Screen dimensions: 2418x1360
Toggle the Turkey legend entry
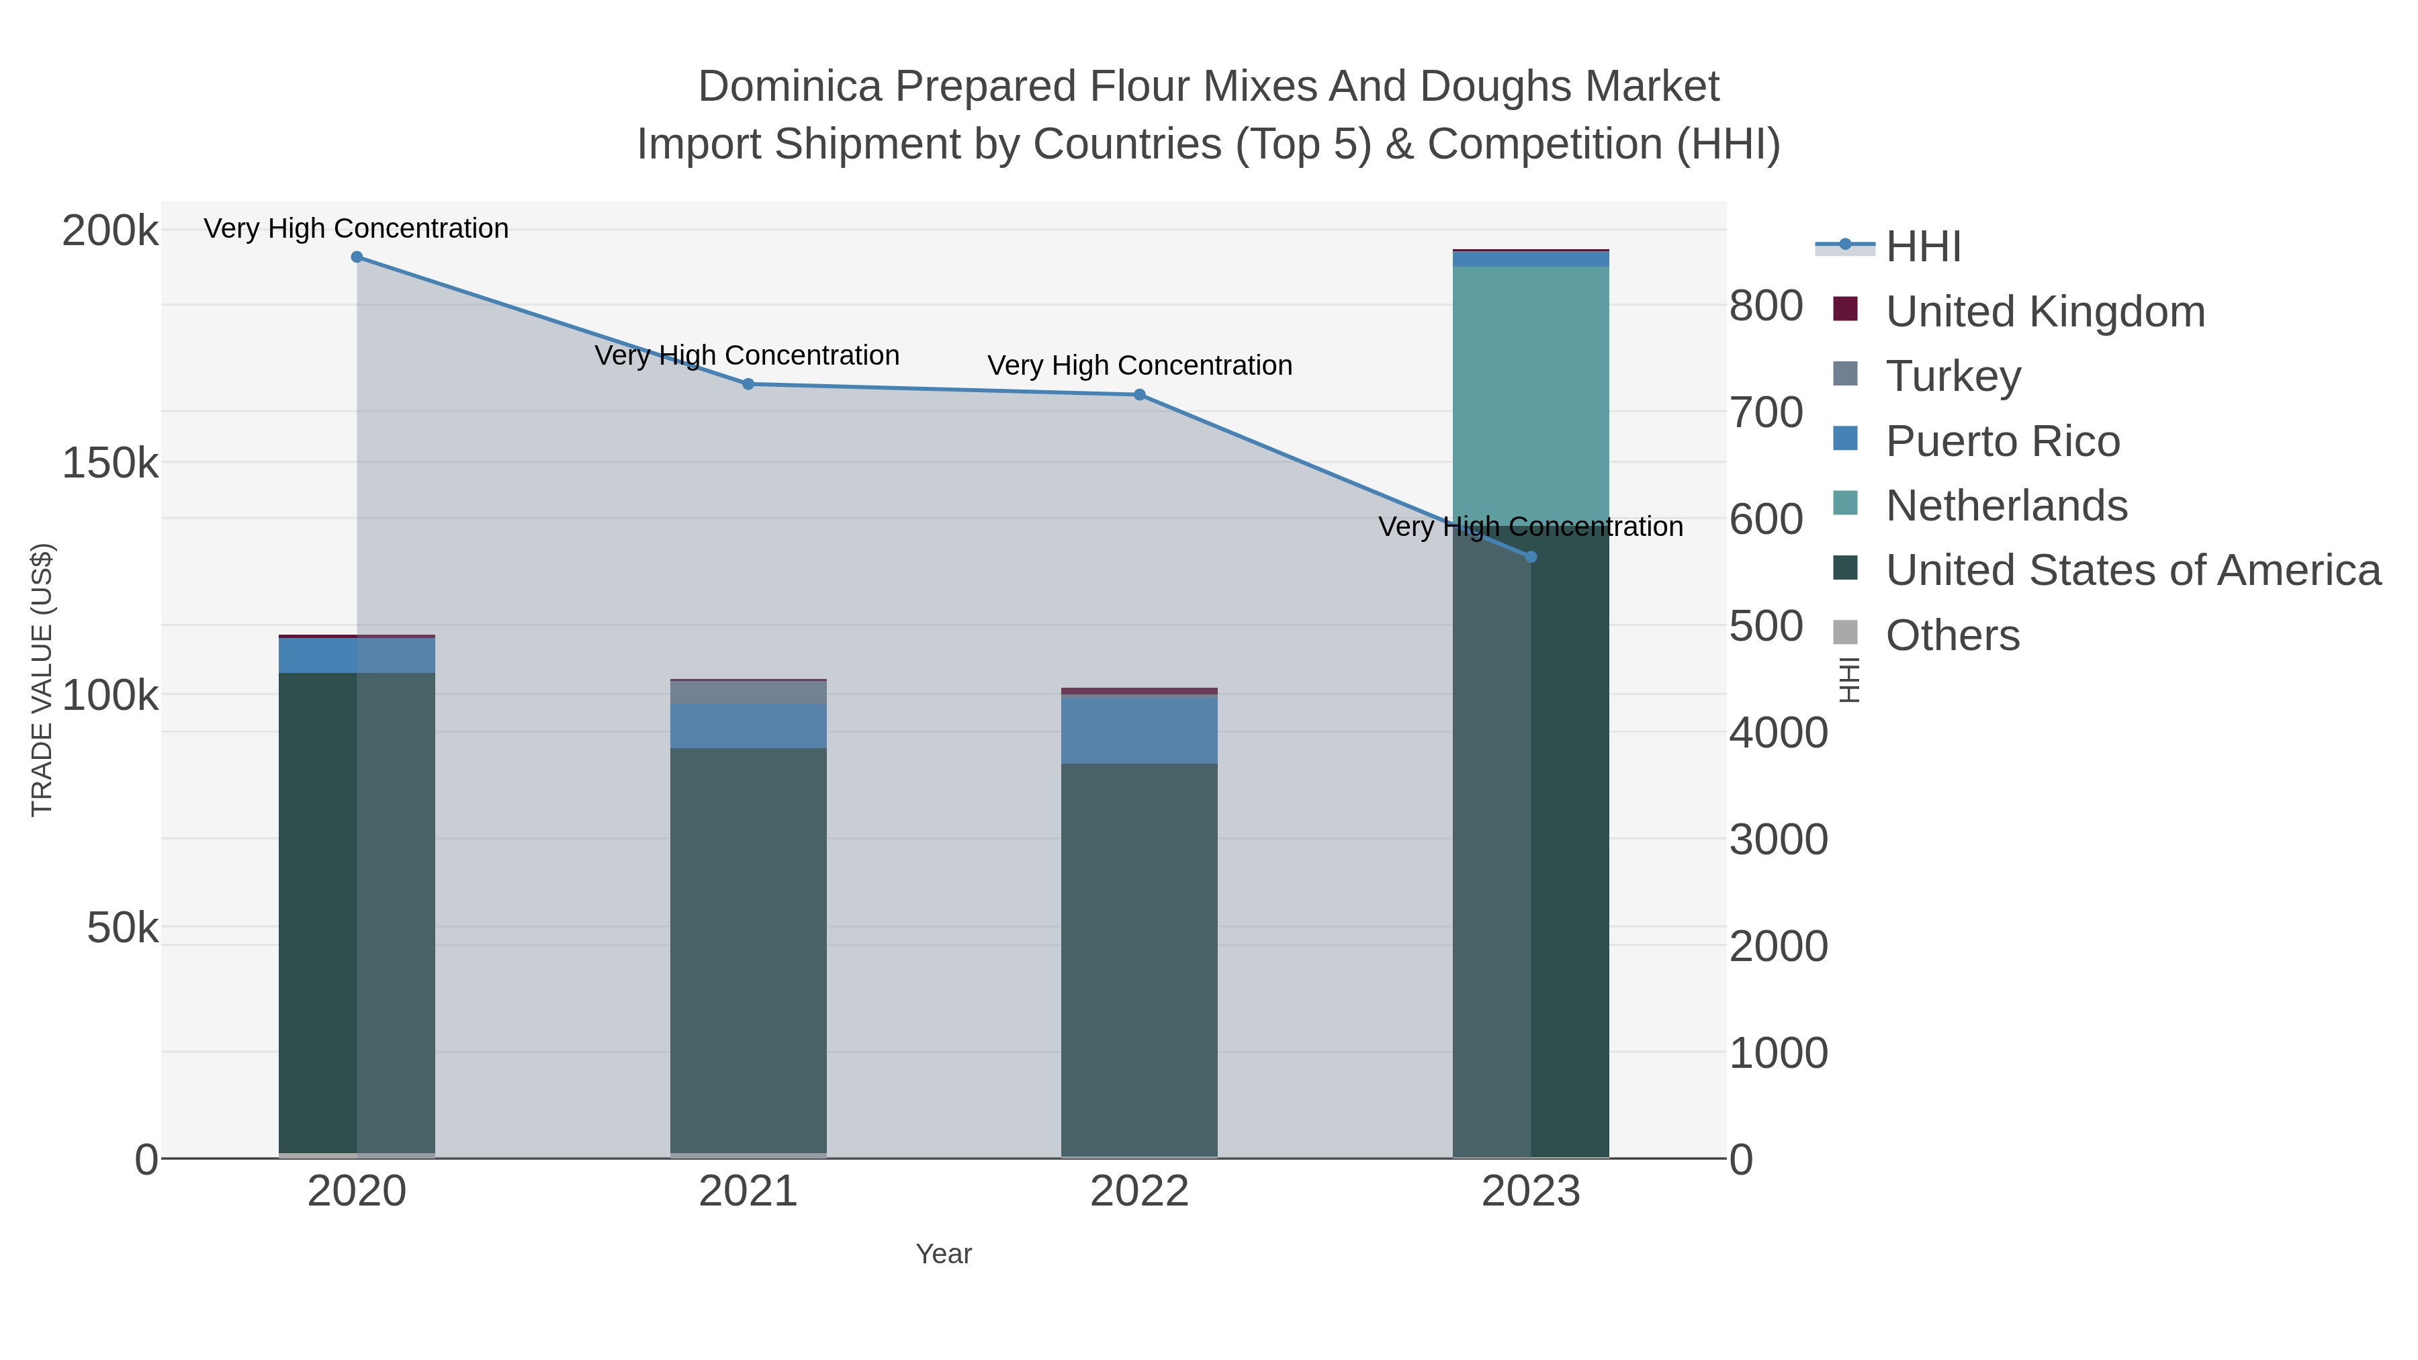(x=1926, y=376)
